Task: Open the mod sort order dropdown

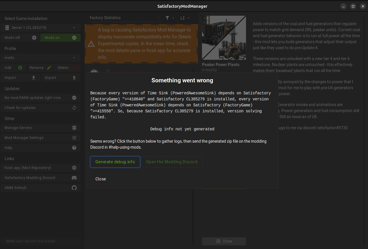Action: (185, 18)
